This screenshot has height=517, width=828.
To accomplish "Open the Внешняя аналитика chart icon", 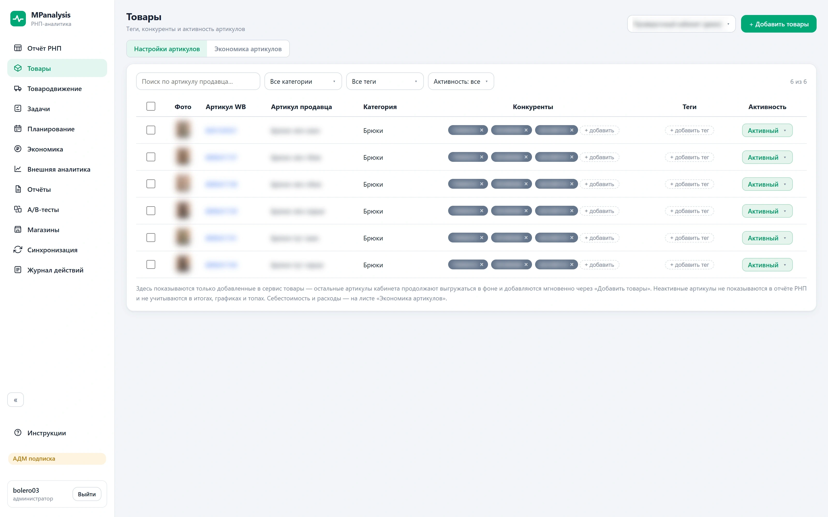I will (x=18, y=169).
